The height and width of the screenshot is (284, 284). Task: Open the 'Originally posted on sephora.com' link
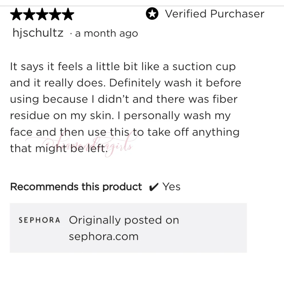tap(124, 228)
